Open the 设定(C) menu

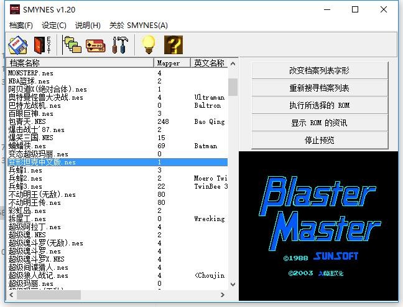54,25
